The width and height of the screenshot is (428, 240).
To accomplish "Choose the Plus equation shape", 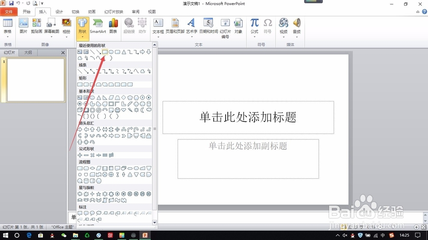I will [x=80, y=155].
